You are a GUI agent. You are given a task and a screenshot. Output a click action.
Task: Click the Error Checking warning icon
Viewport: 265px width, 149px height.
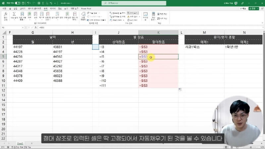click(x=128, y=17)
